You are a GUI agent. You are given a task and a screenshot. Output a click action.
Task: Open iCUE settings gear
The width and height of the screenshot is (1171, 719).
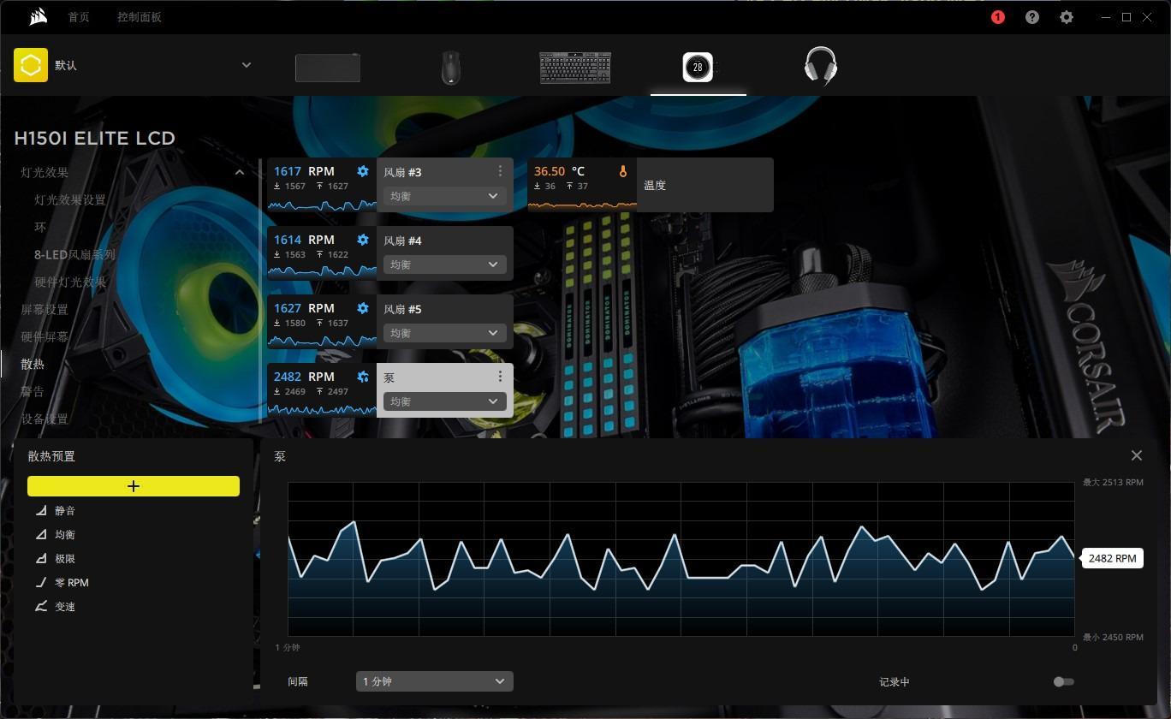coord(1067,17)
